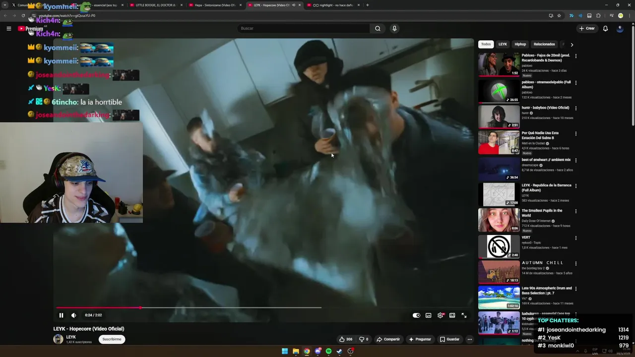
Task: Open options for Republica de la Barranca video
Action: (575, 186)
